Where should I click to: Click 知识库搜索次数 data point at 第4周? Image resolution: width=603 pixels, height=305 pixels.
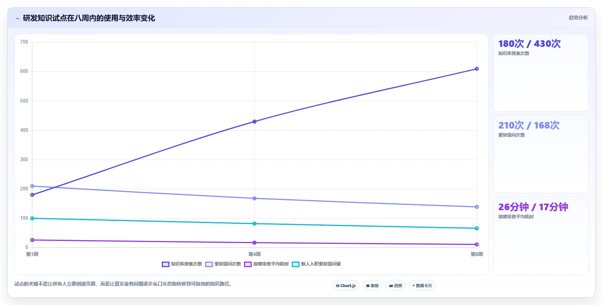point(254,122)
